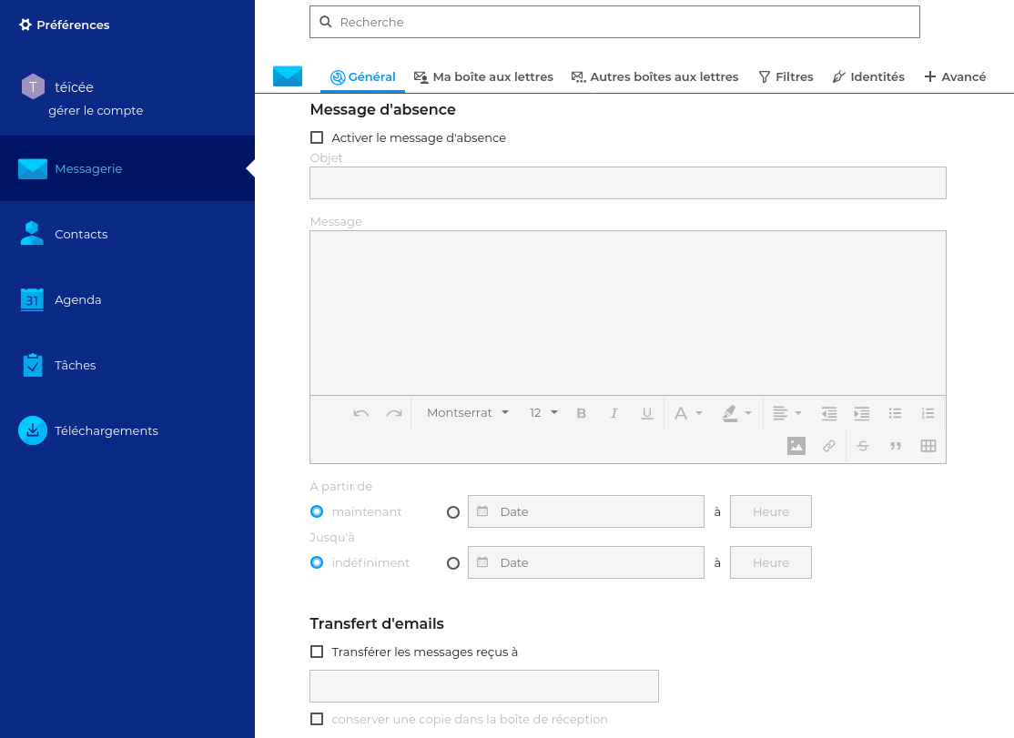The width and height of the screenshot is (1014, 738).
Task: Open the text alignment dropdown
Action: 786,413
